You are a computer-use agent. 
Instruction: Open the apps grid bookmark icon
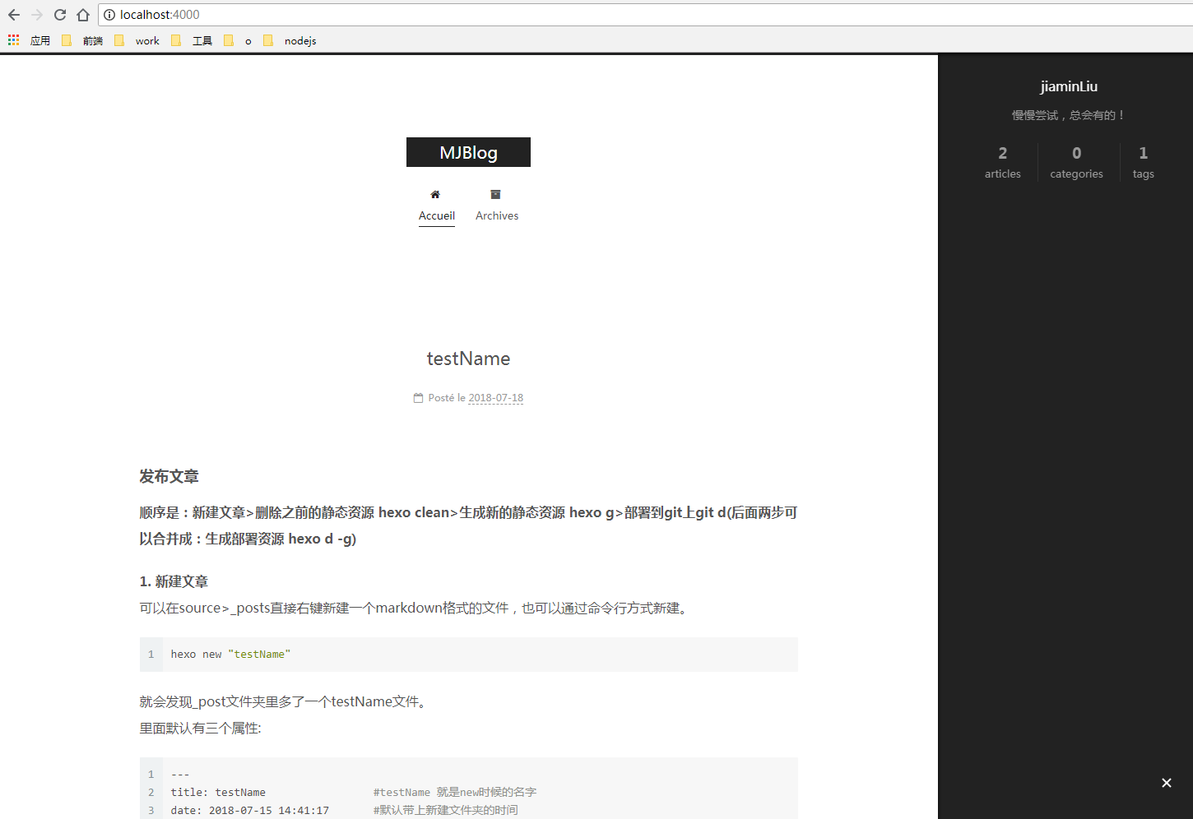click(x=14, y=40)
